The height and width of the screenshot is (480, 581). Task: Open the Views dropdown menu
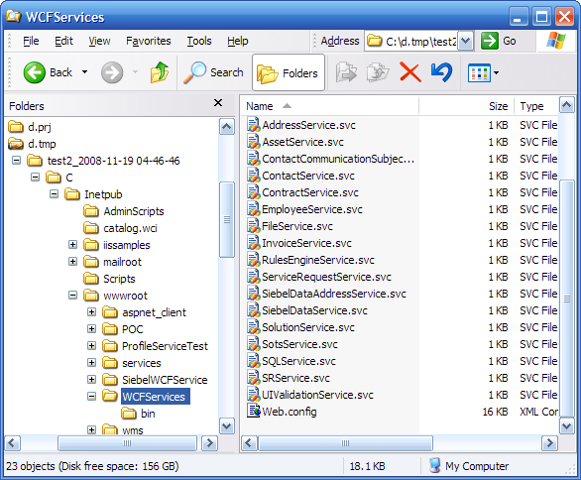click(484, 72)
